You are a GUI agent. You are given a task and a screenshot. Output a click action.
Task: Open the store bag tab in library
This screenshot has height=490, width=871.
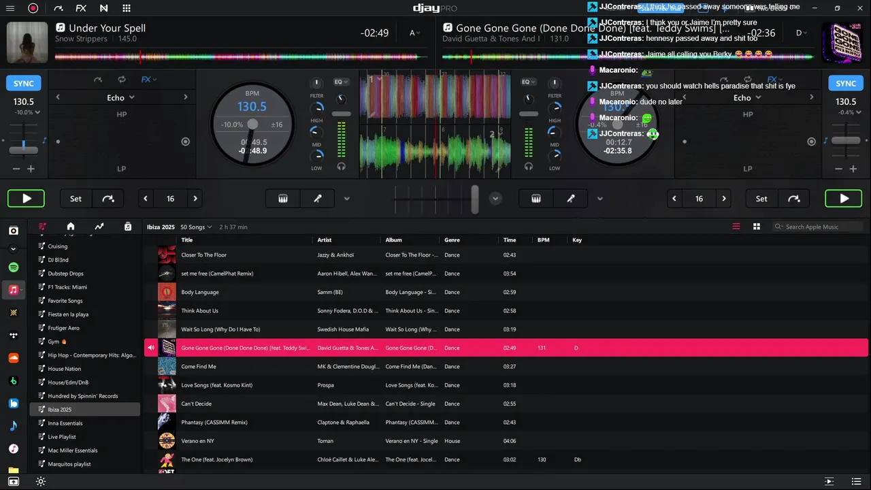pyautogui.click(x=128, y=227)
